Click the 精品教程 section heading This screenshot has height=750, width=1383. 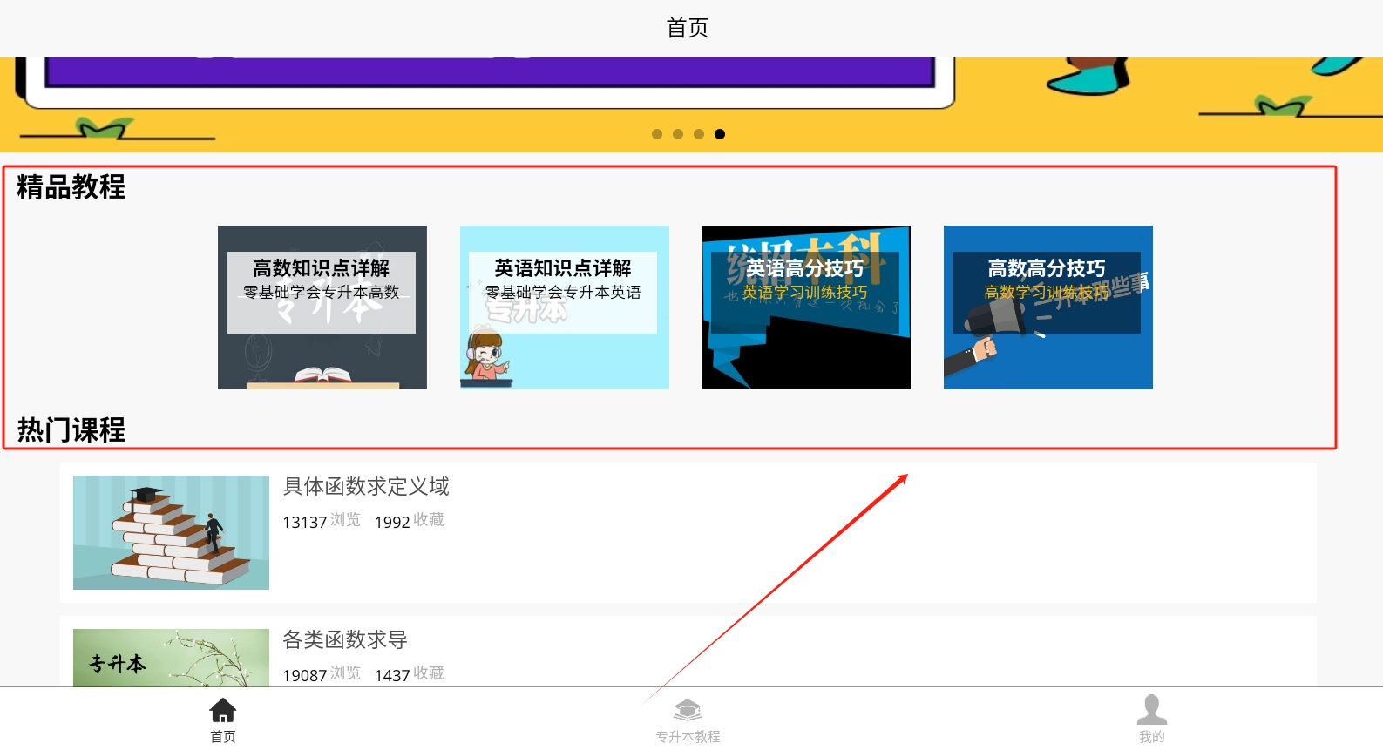click(71, 186)
